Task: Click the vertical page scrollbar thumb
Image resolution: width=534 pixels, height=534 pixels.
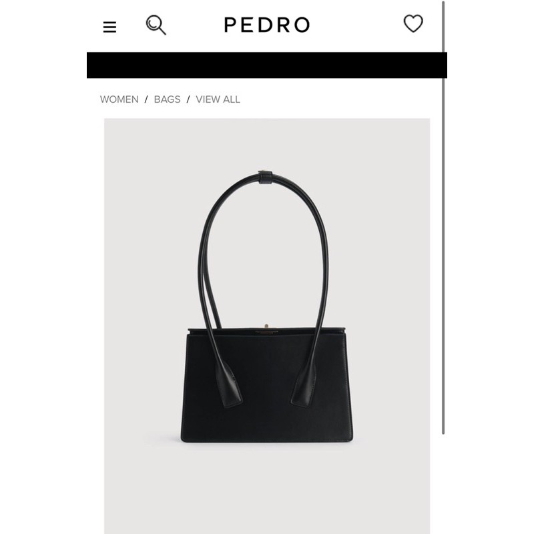Action: (443, 218)
